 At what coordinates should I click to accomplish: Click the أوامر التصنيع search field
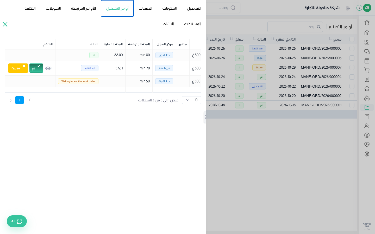(295, 27)
